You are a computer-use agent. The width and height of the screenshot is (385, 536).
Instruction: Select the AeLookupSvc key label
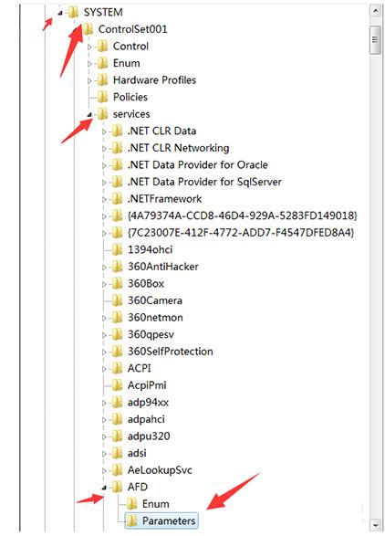[160, 470]
